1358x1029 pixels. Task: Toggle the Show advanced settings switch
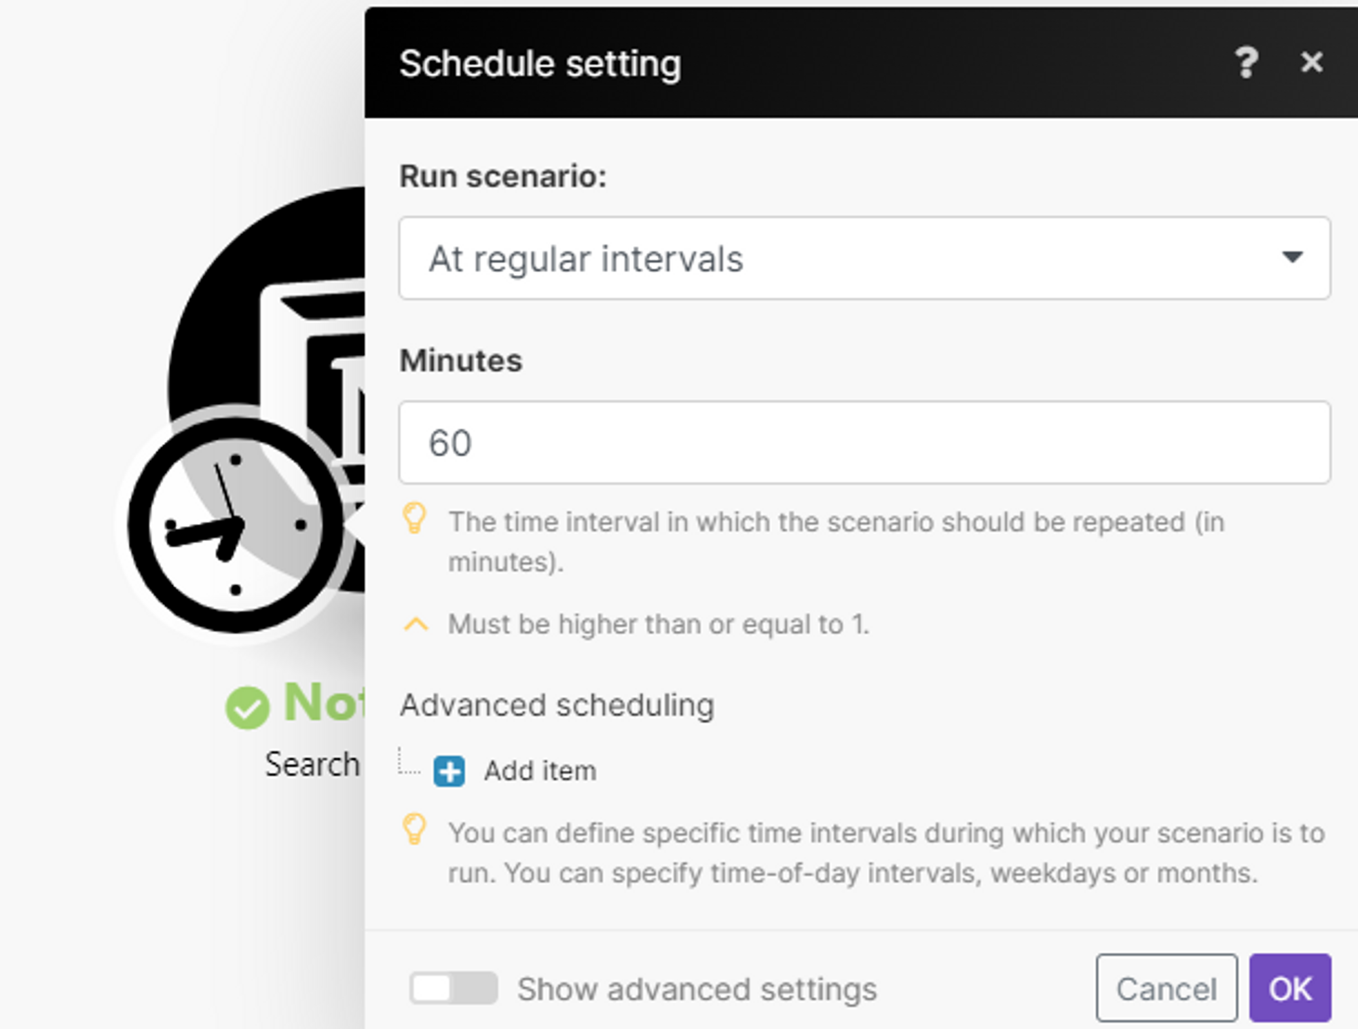point(453,988)
